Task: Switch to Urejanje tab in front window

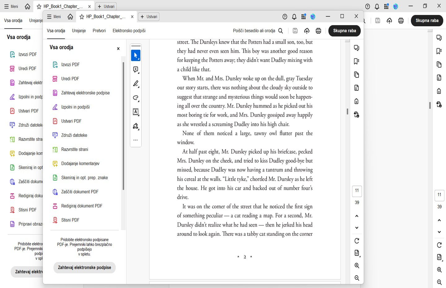Action: point(79,31)
